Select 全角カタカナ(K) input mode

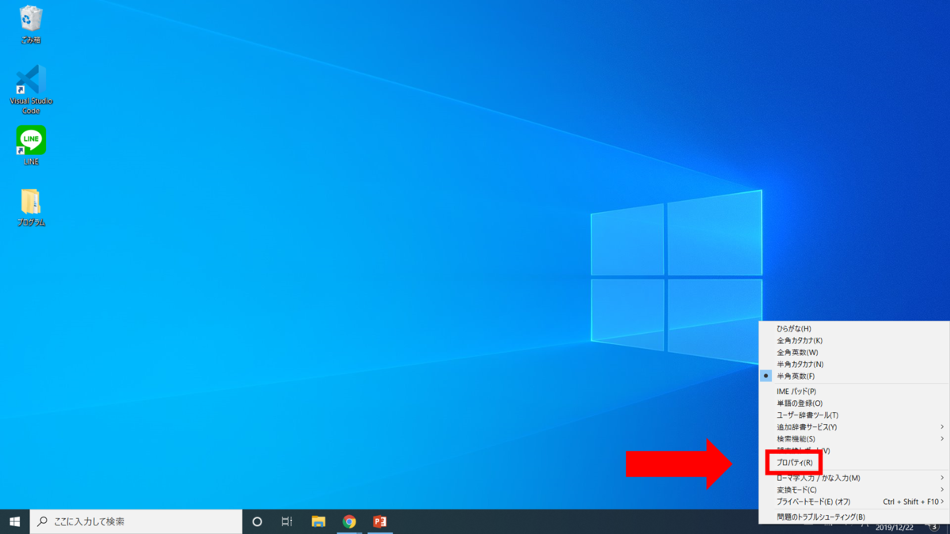coord(854,340)
